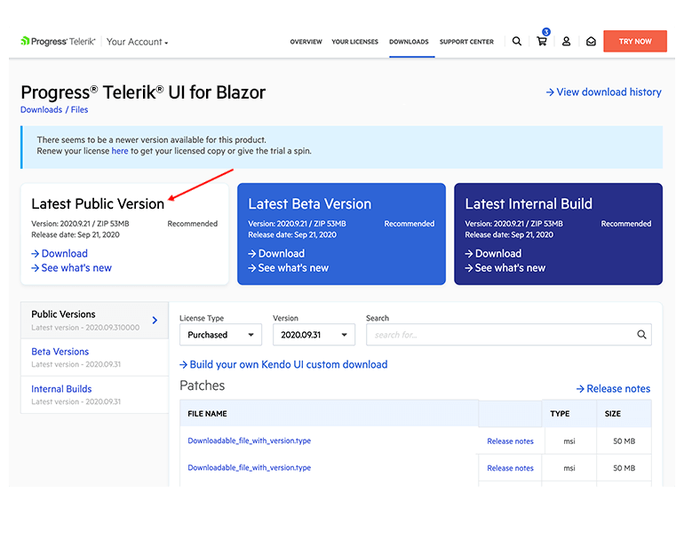The image size is (684, 540).
Task: Open Release notes for the first file row
Action: [x=510, y=441]
